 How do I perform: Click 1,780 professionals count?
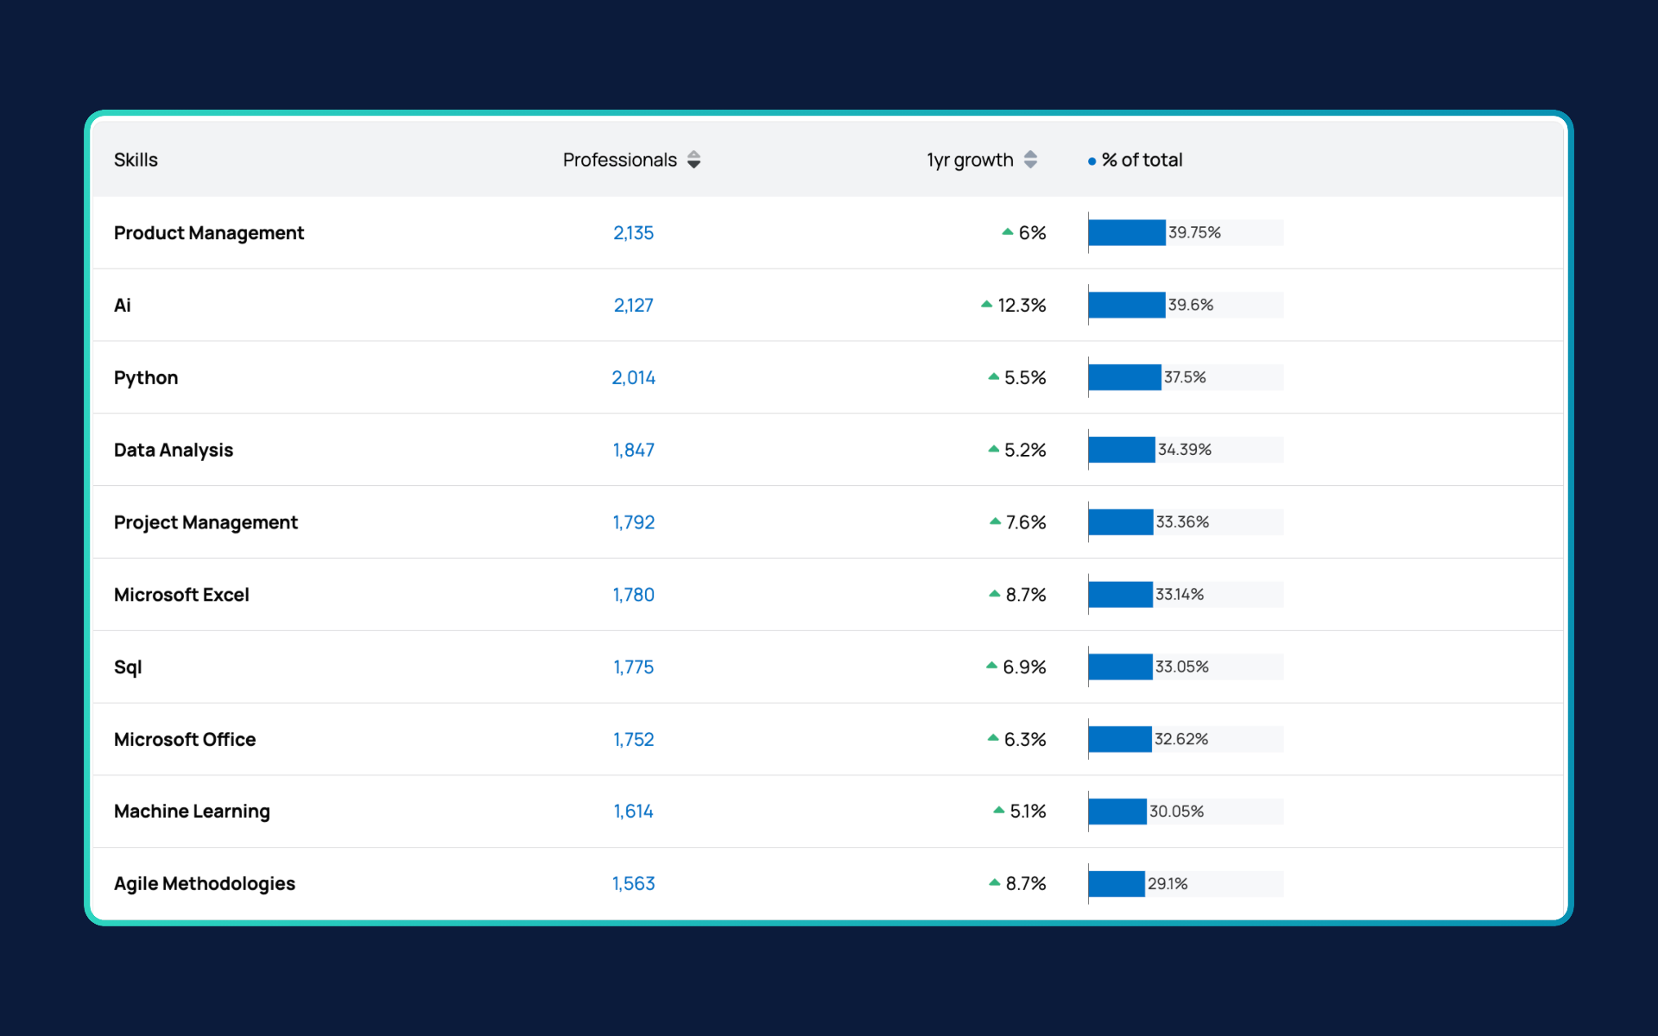pyautogui.click(x=633, y=595)
